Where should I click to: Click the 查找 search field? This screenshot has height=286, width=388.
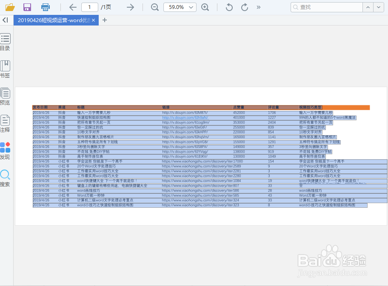click(327, 7)
